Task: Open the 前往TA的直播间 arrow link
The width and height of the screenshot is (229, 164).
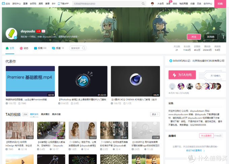Action: (195, 151)
